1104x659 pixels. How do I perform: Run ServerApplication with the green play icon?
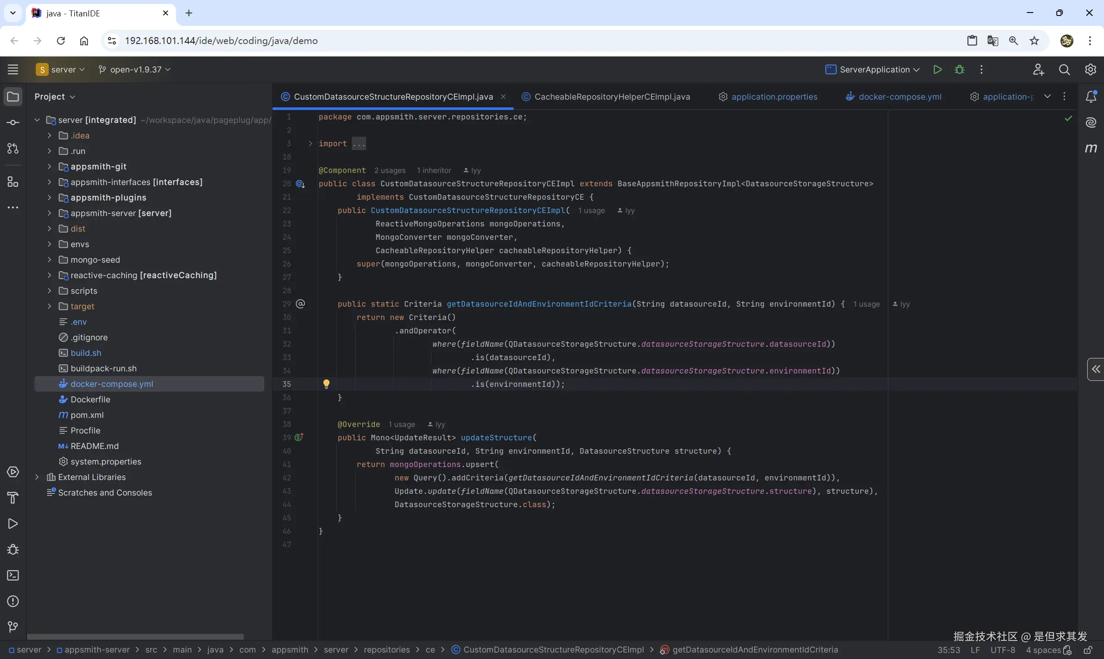tap(937, 70)
